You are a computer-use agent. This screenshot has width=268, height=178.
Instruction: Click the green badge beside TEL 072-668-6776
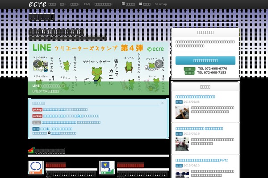[x=189, y=69]
